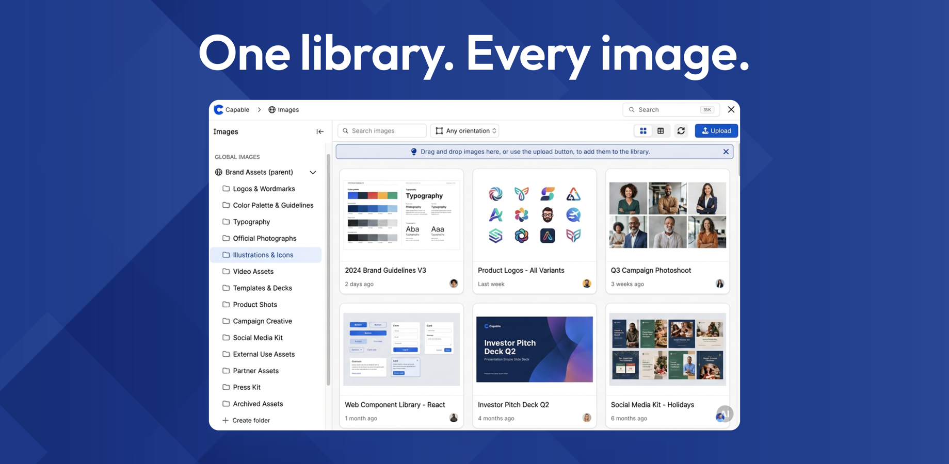Click Create folder
Image resolution: width=949 pixels, height=464 pixels.
tap(246, 420)
